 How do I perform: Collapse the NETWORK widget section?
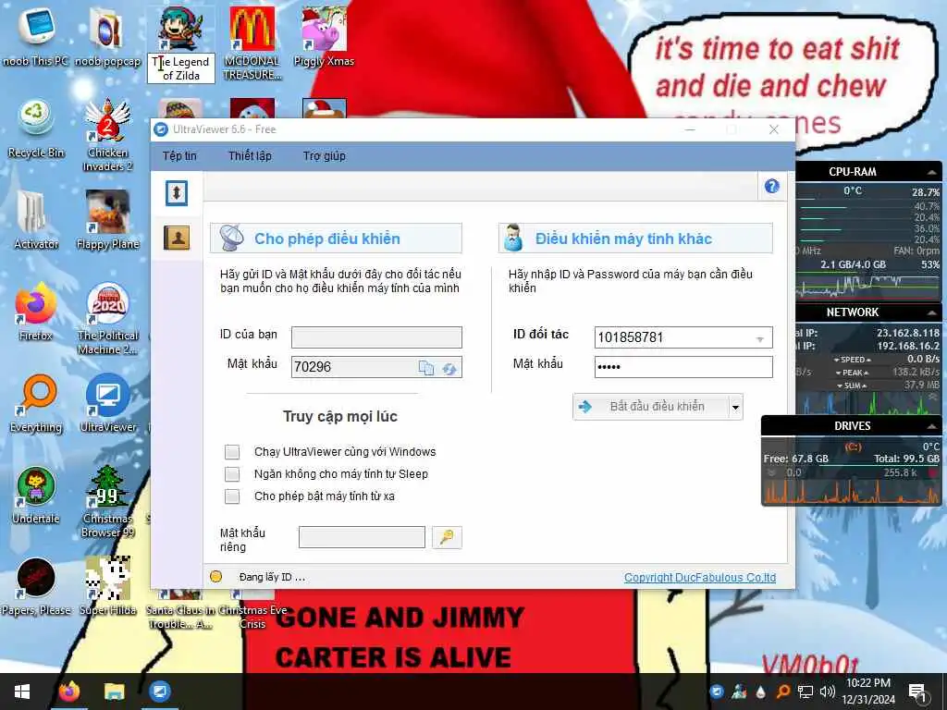tap(932, 312)
